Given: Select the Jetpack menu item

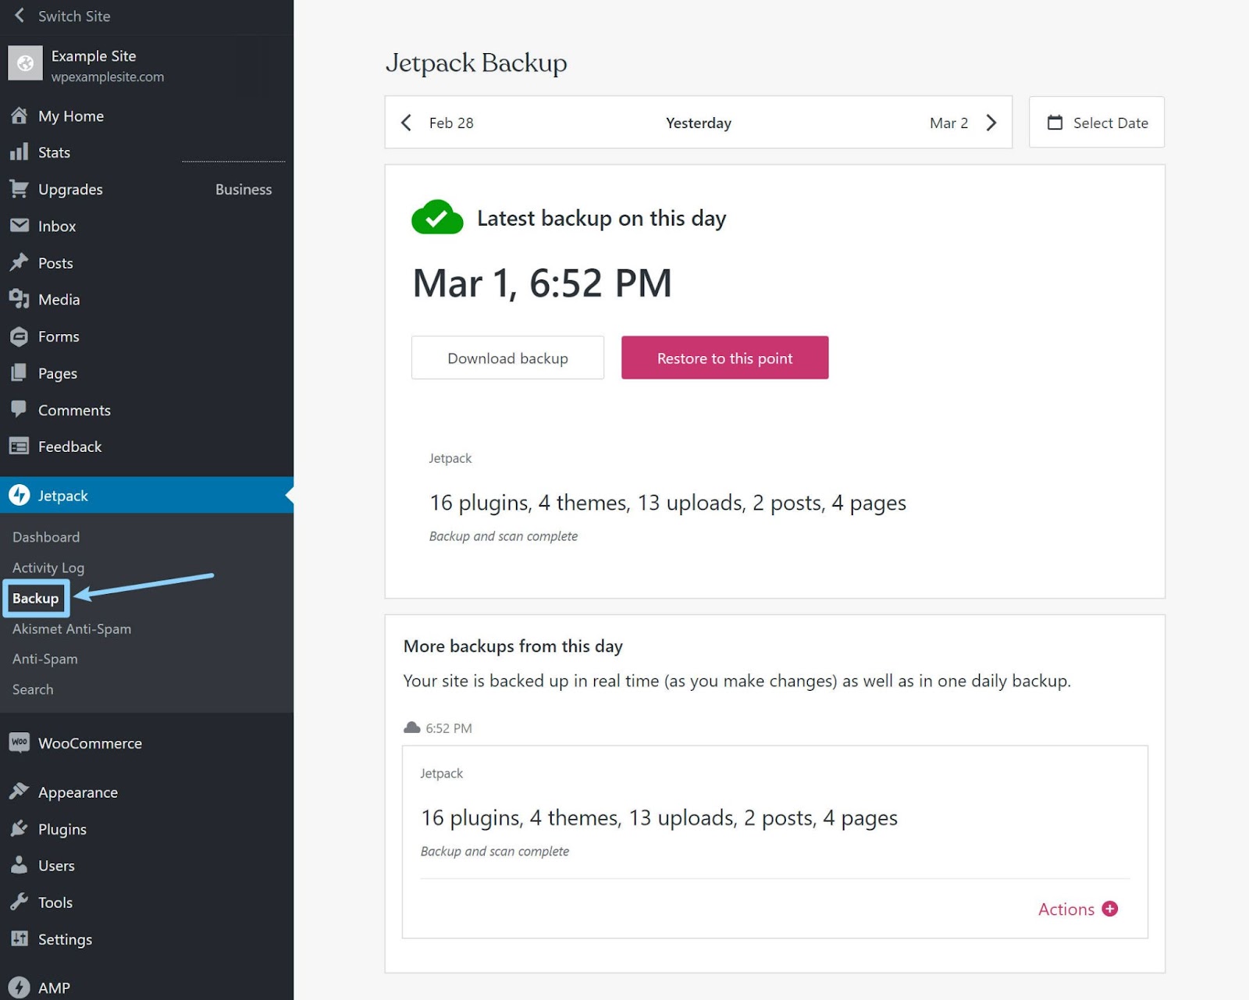Looking at the screenshot, I should (x=147, y=495).
